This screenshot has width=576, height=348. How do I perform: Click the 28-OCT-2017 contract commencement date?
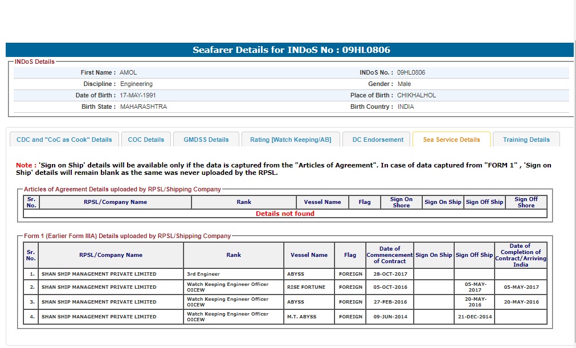click(390, 275)
